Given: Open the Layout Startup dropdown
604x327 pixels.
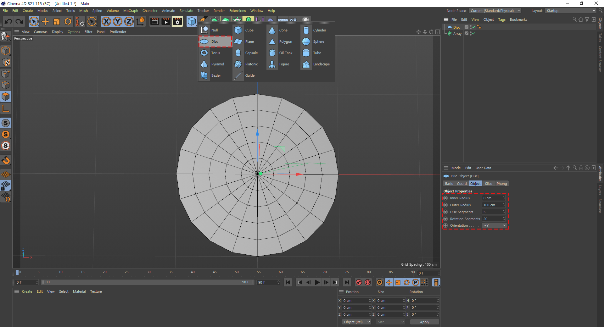Looking at the screenshot, I should click(571, 11).
